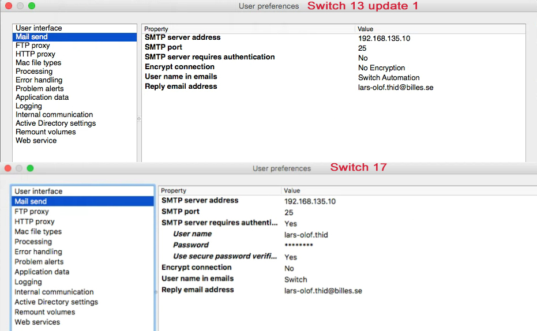Click the masked Password field value

(299, 246)
